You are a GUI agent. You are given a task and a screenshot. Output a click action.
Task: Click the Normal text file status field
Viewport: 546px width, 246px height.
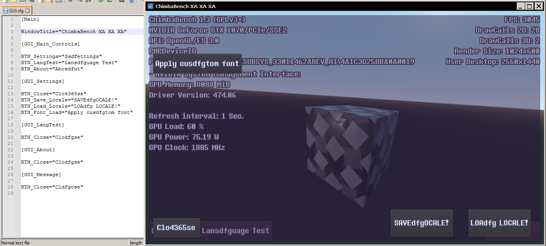point(65,243)
